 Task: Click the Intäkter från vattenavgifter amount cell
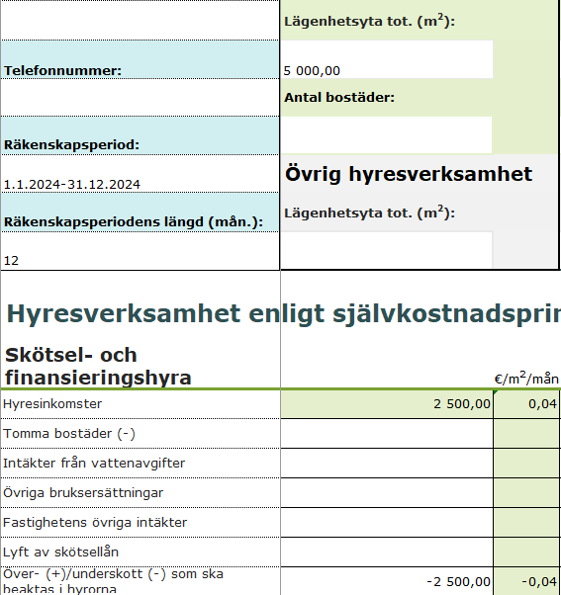[387, 463]
